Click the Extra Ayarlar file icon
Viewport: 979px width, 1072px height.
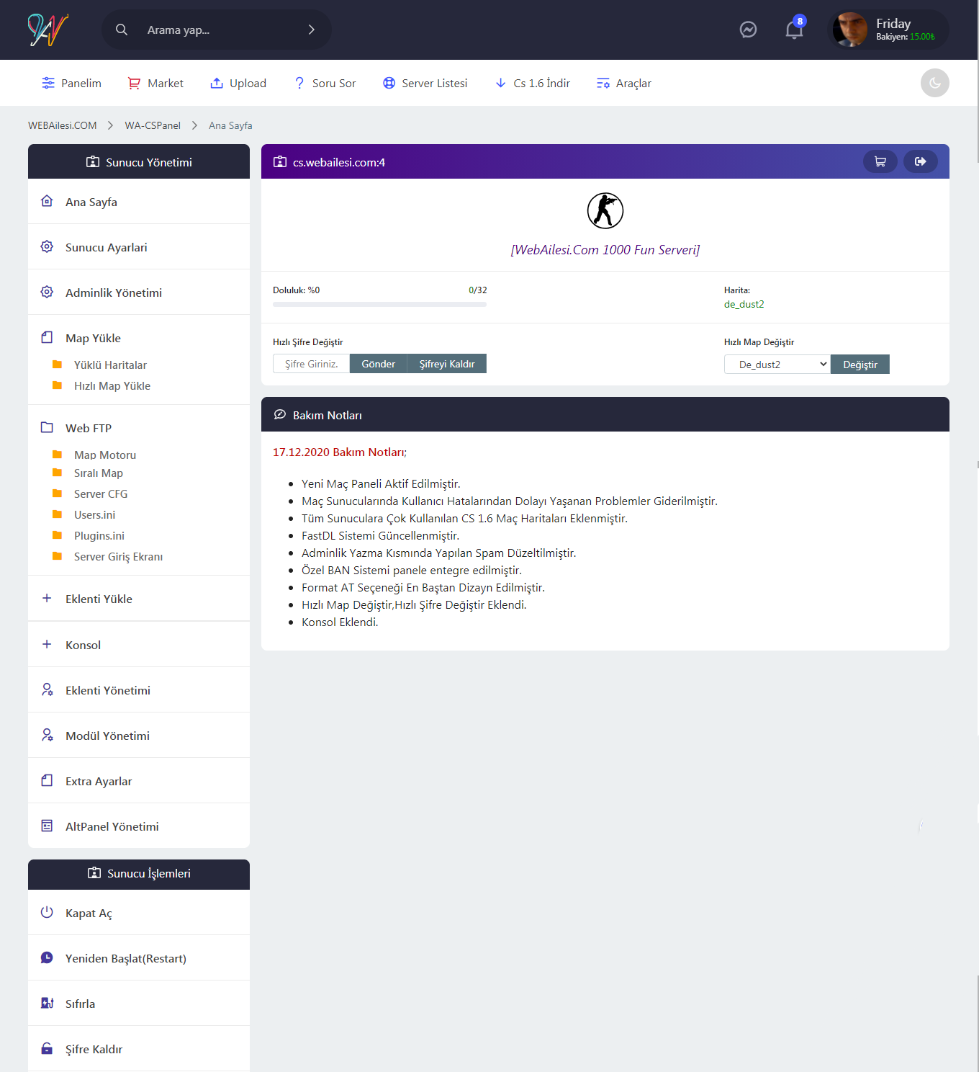pyautogui.click(x=47, y=780)
